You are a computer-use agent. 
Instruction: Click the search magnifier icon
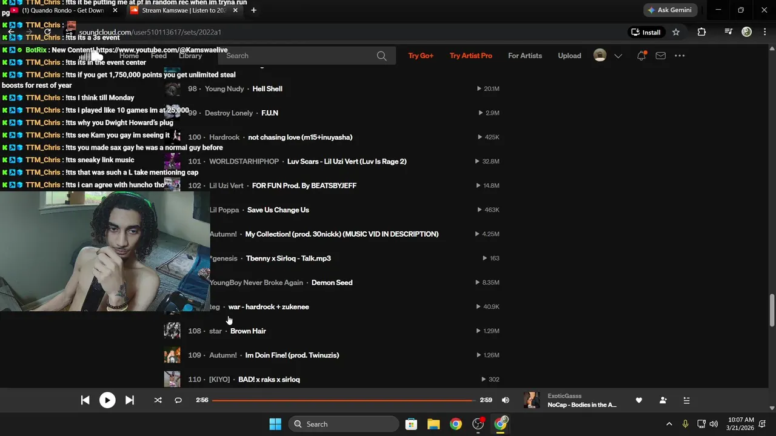381,56
